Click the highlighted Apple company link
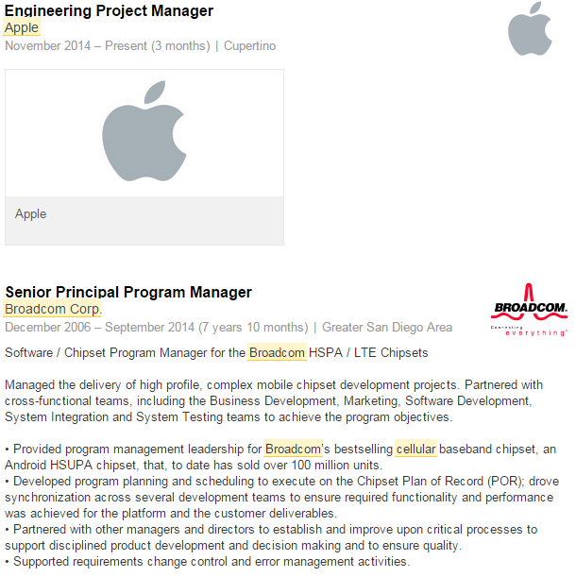Screen dimensions: 576x577 point(22,27)
